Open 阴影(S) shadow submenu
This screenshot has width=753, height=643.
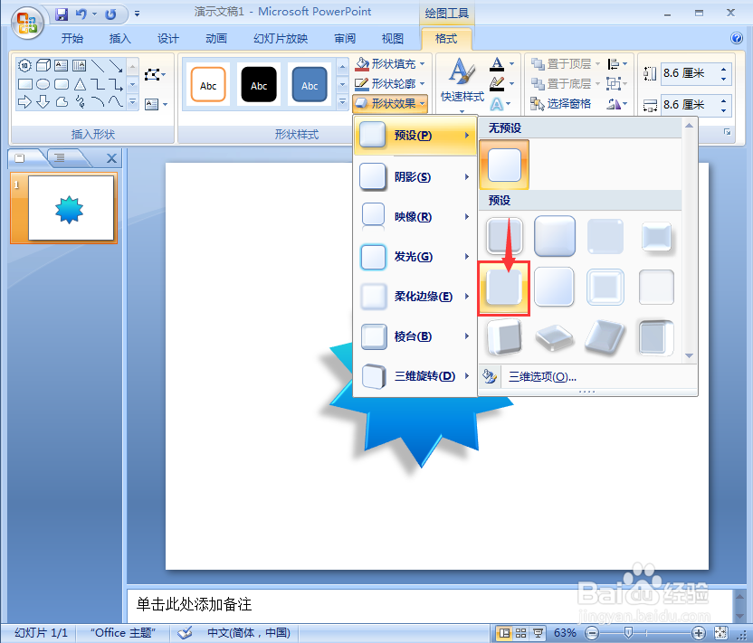(x=415, y=177)
